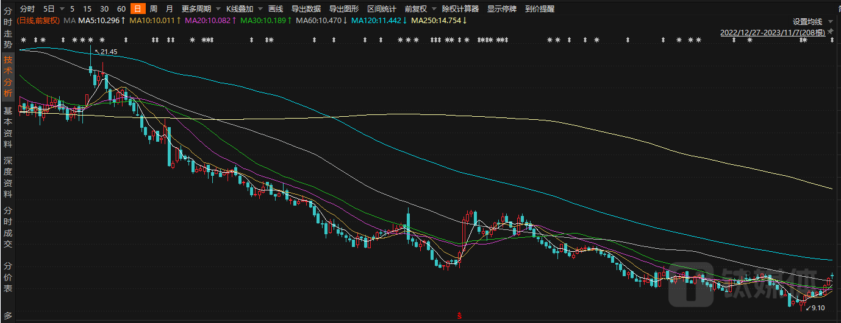Select the 60 minute period
841x323 pixels.
(121, 9)
